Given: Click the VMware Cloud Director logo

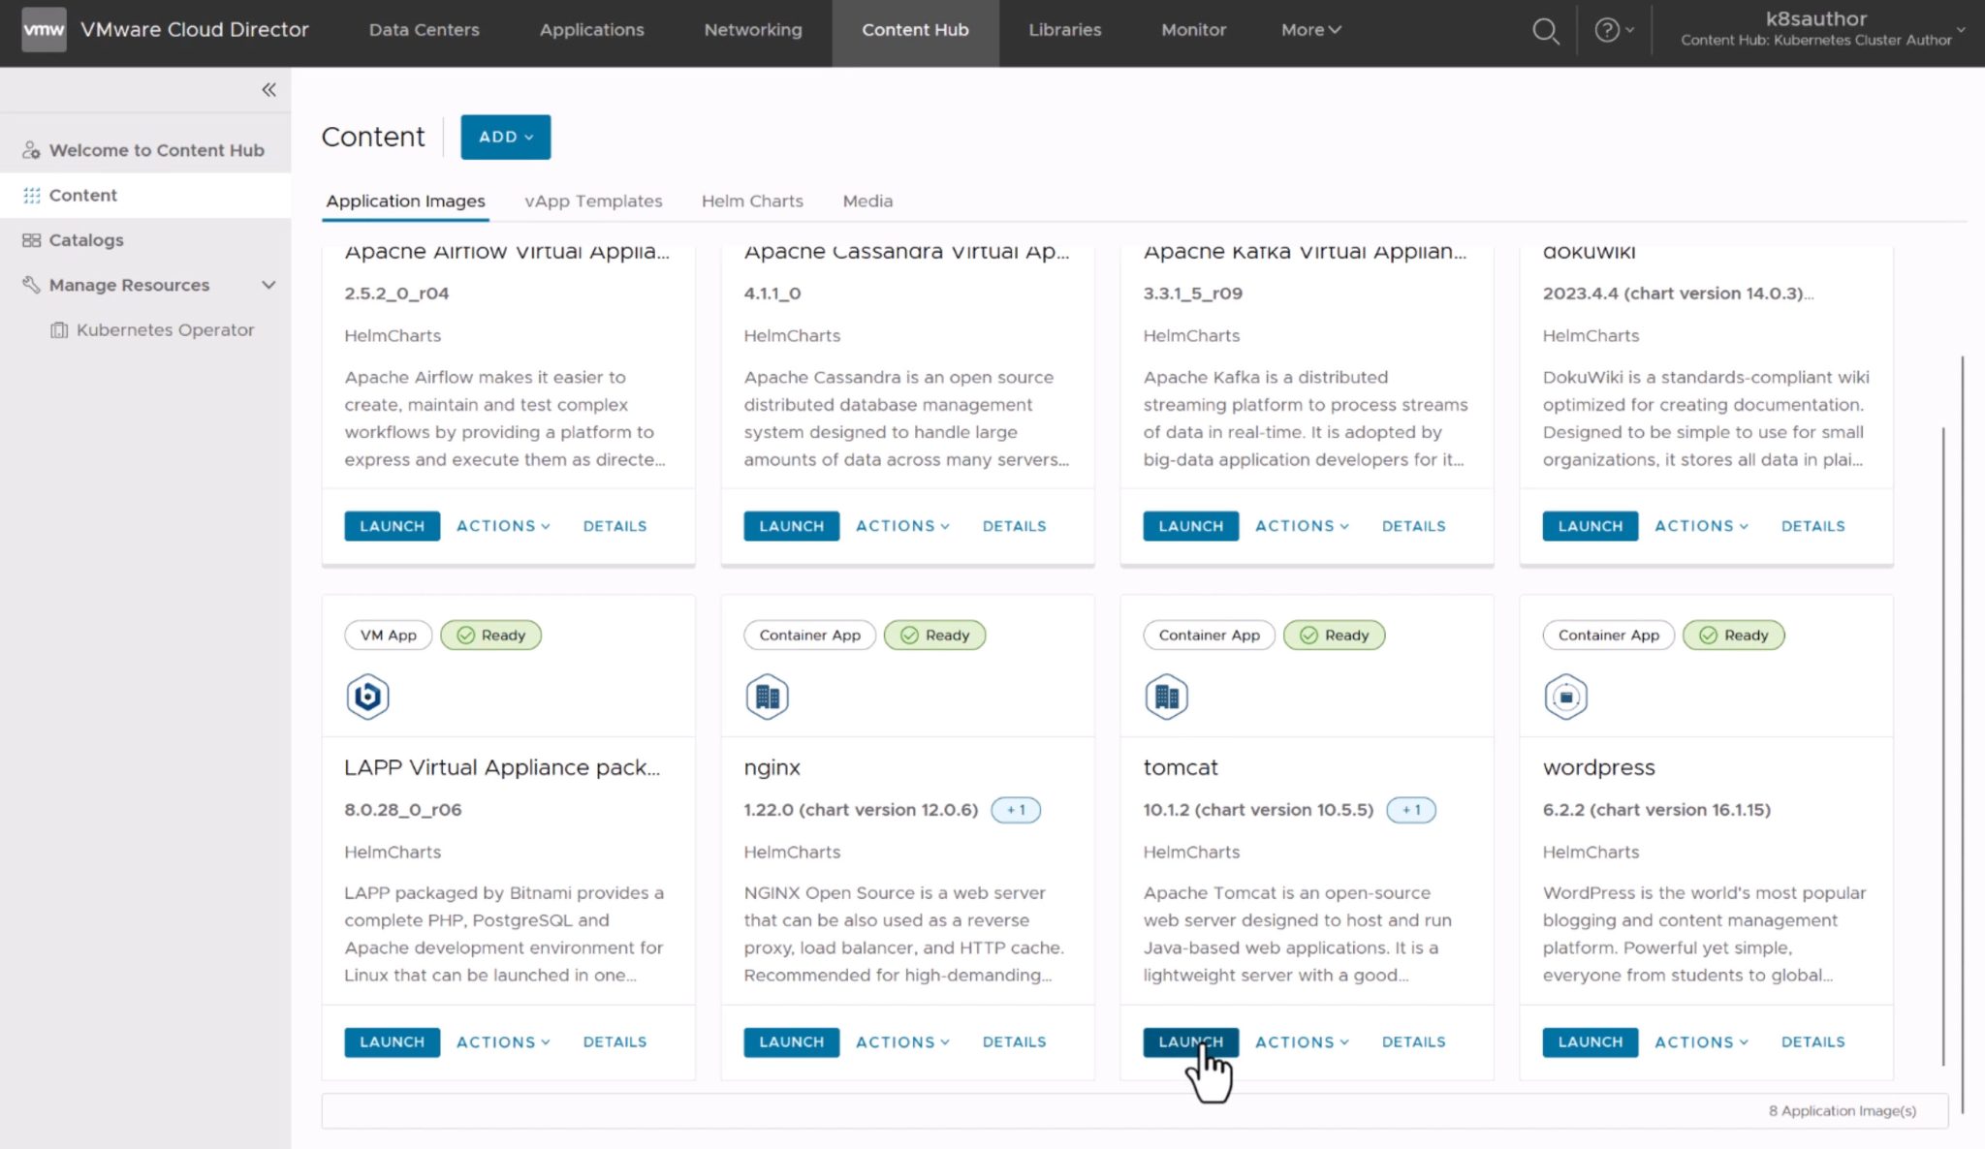Looking at the screenshot, I should click(x=43, y=29).
